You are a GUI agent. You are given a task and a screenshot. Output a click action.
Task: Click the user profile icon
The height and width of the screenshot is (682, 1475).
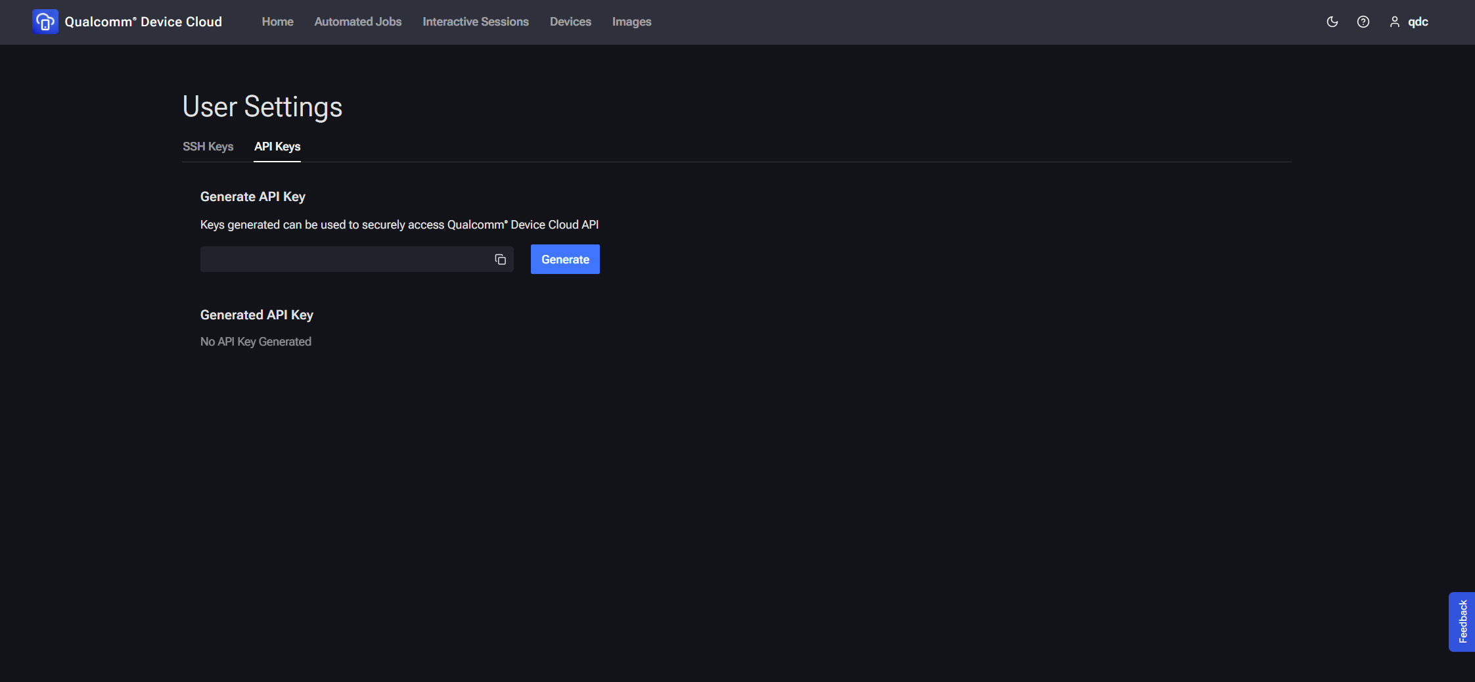click(x=1394, y=22)
